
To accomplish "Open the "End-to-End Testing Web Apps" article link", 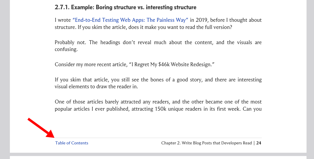I will pos(130,20).
